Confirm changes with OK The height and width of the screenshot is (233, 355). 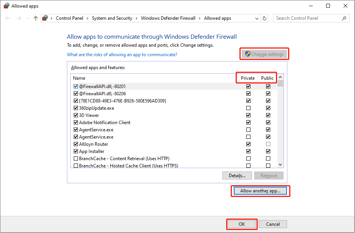click(x=242, y=224)
